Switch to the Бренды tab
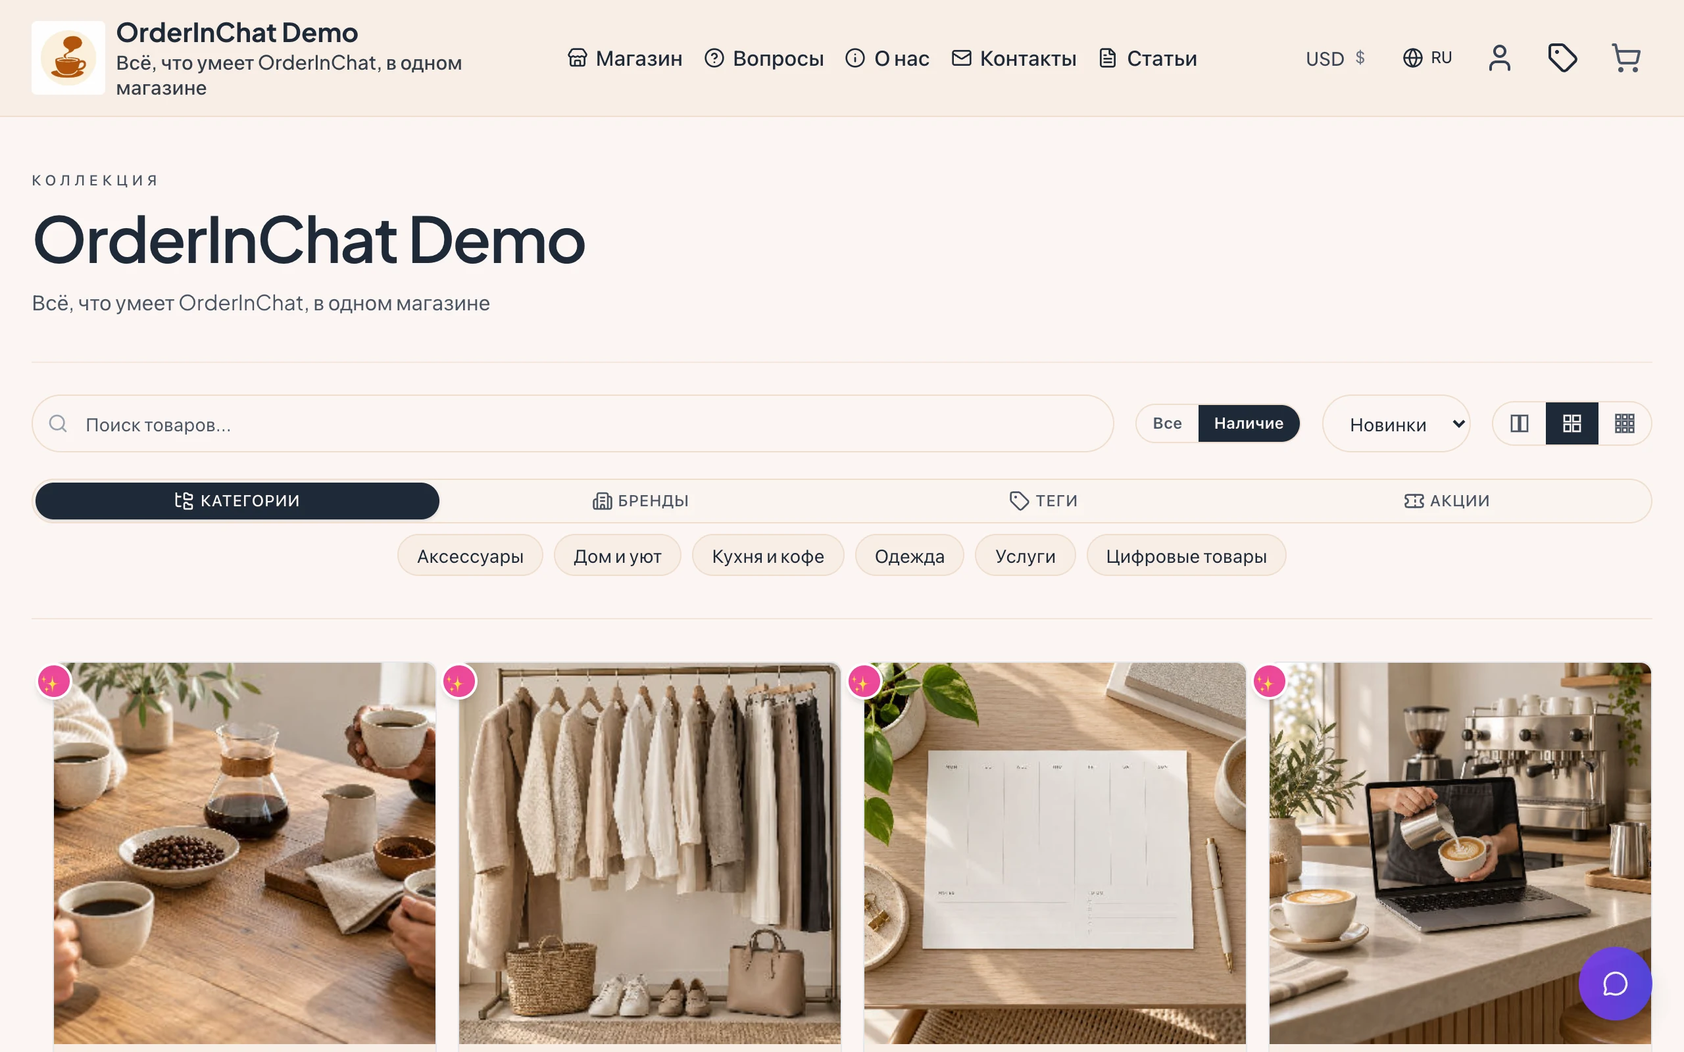Screen dimensions: 1684x1052 (641, 501)
